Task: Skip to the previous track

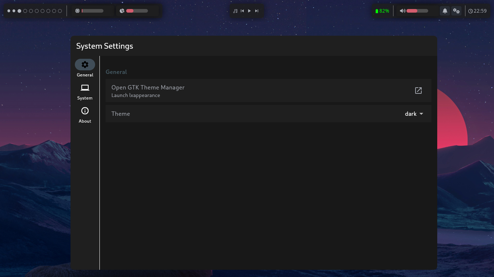Action: [242, 11]
